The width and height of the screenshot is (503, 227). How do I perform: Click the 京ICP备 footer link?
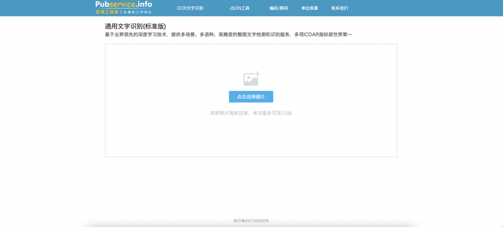click(251, 221)
